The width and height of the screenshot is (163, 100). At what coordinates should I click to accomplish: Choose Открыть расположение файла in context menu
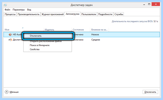48,41
